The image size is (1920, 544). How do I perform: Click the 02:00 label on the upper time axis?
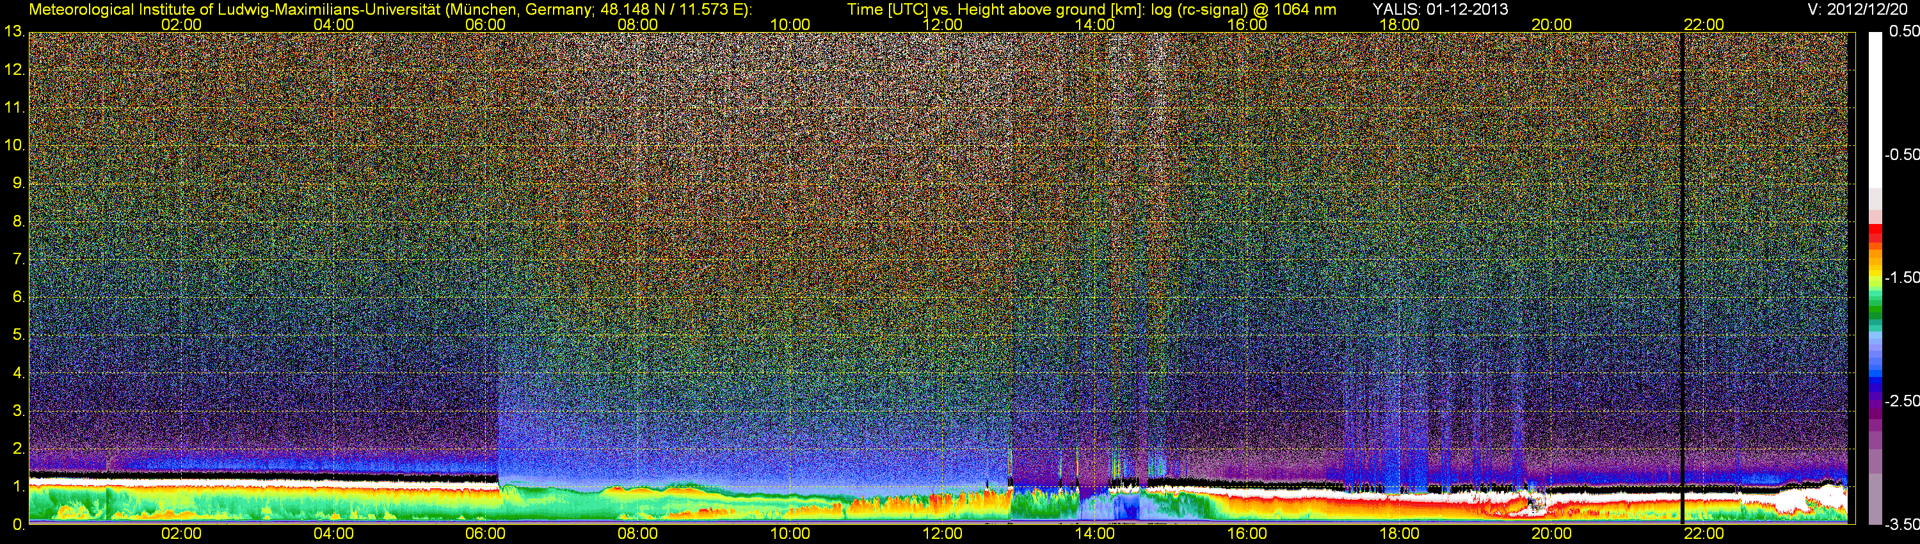[x=181, y=24]
